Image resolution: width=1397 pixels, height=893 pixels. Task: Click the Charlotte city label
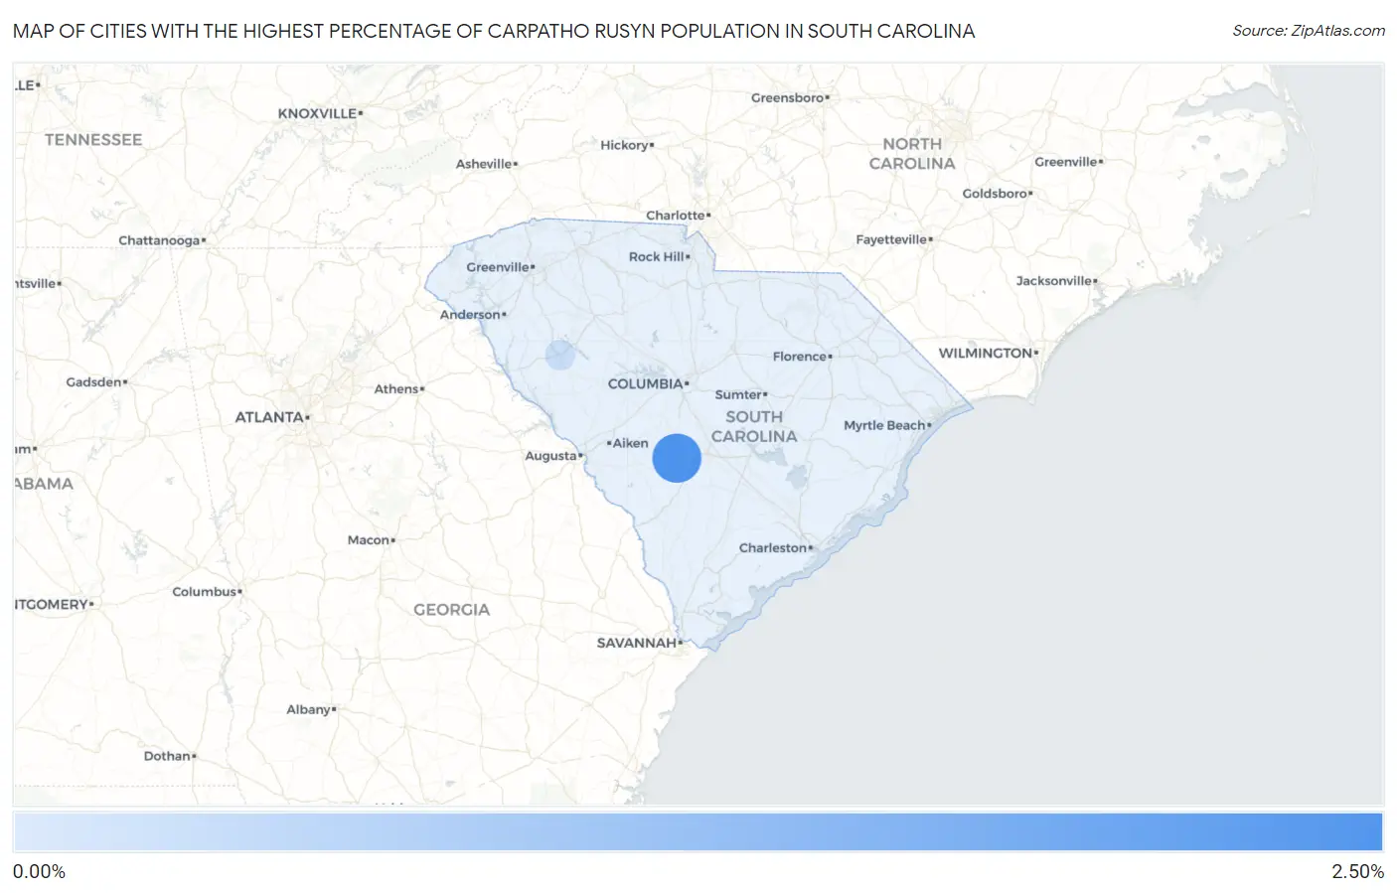coord(676,216)
